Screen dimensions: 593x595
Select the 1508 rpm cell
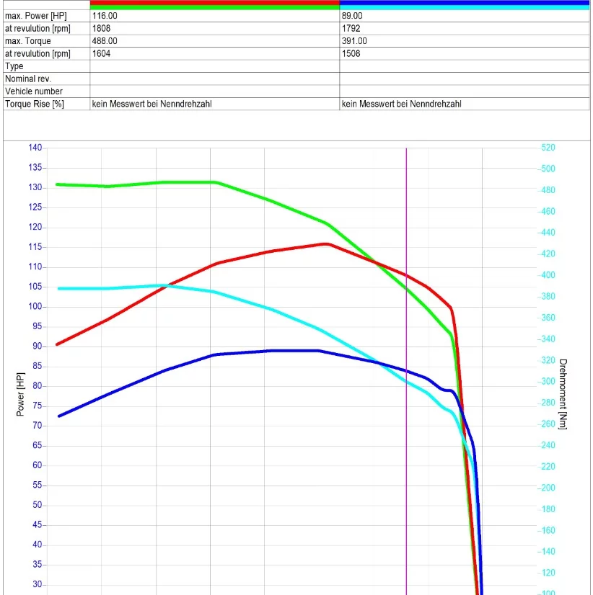click(x=351, y=53)
